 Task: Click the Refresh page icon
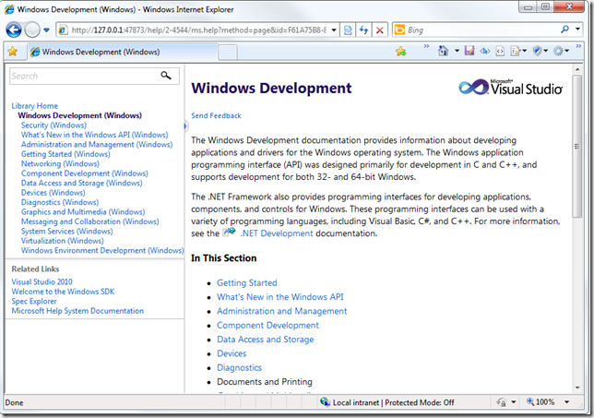(363, 30)
